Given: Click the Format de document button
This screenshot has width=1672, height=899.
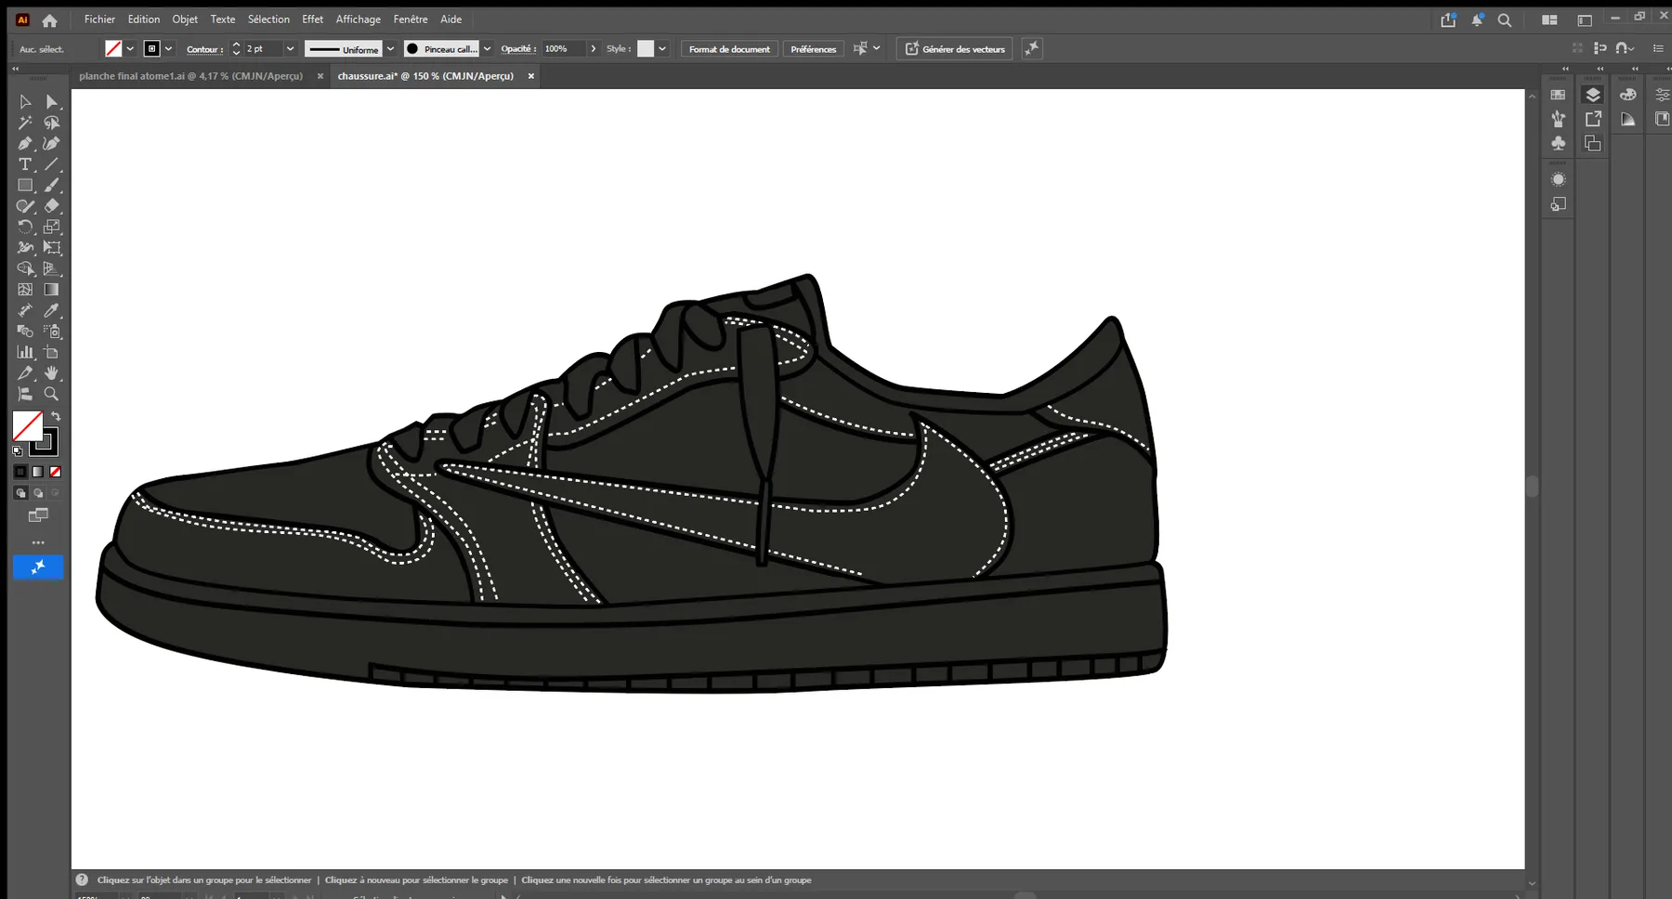Looking at the screenshot, I should tap(729, 49).
